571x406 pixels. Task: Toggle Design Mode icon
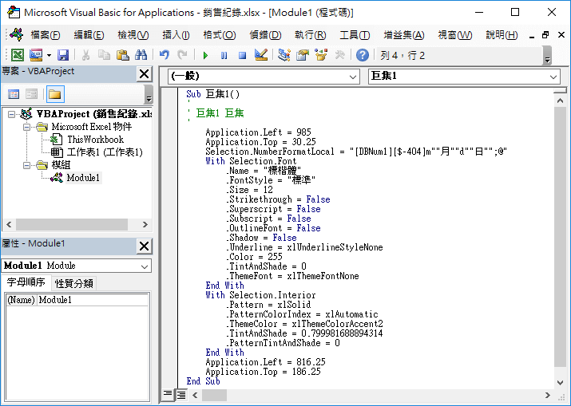[260, 55]
